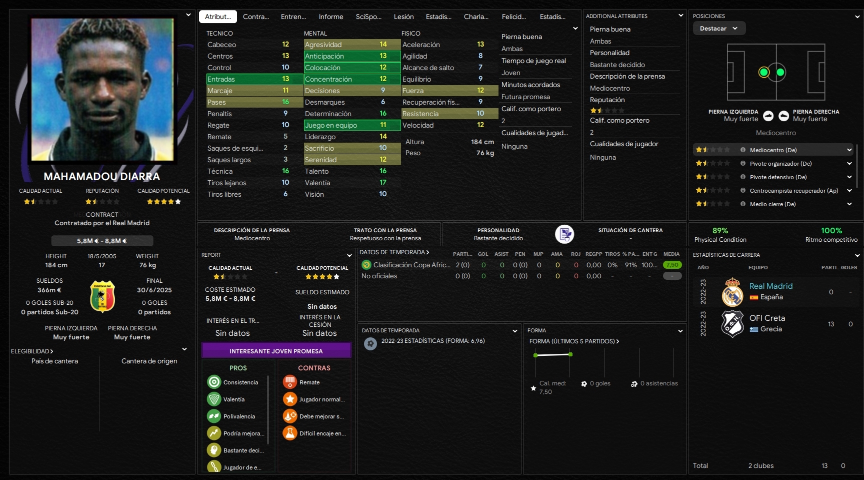Click the Valentía shield icon in pros
This screenshot has height=480, width=864.
pyautogui.click(x=214, y=399)
